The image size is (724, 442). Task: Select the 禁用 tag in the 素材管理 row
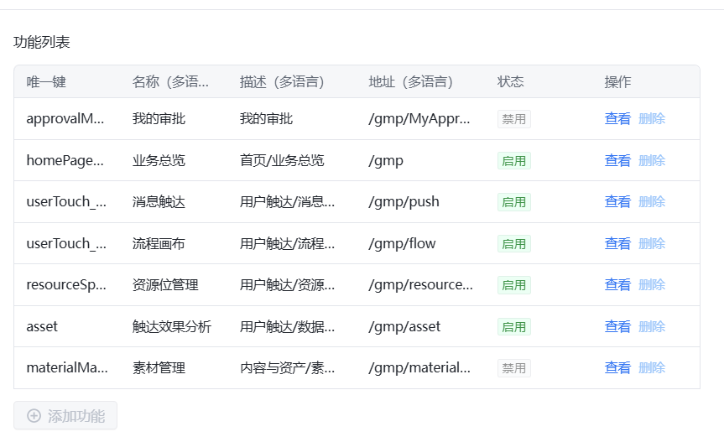click(513, 368)
